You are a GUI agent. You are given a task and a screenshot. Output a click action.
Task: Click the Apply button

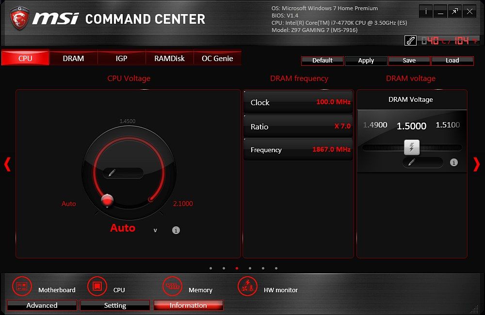pos(366,61)
